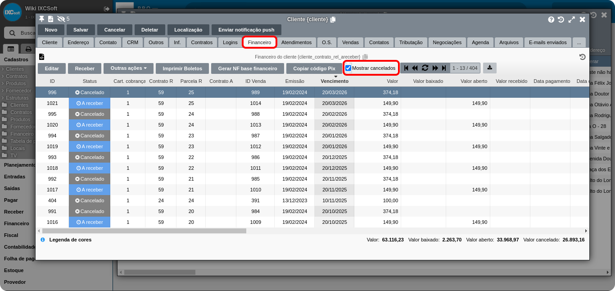Refresh the financeiro grid

(x=425, y=68)
